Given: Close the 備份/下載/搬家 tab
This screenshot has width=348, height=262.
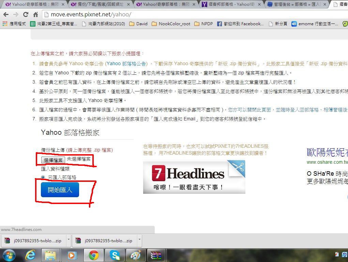Looking at the screenshot, I should click(x=128, y=4).
